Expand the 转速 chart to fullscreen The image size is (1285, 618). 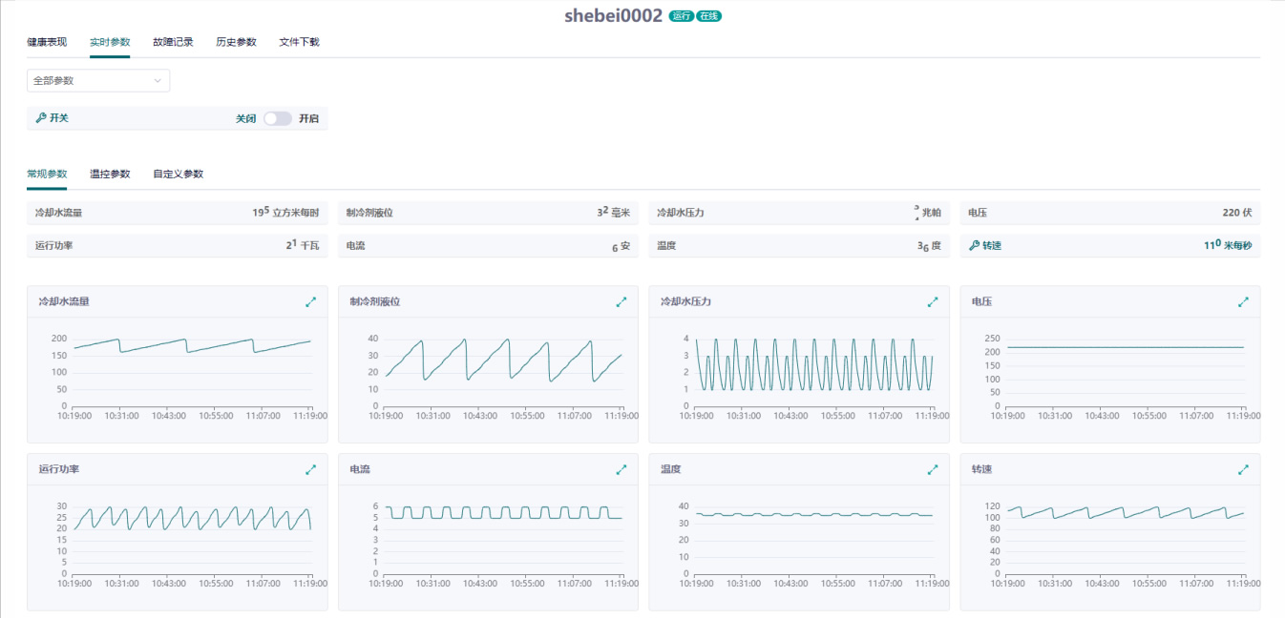1243,469
